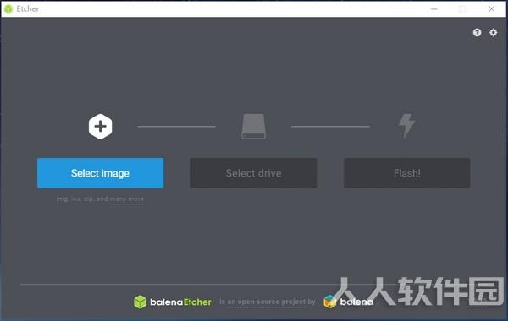This screenshot has width=508, height=321.
Task: Click the Etcher app icon in title bar
Action: pos(8,8)
